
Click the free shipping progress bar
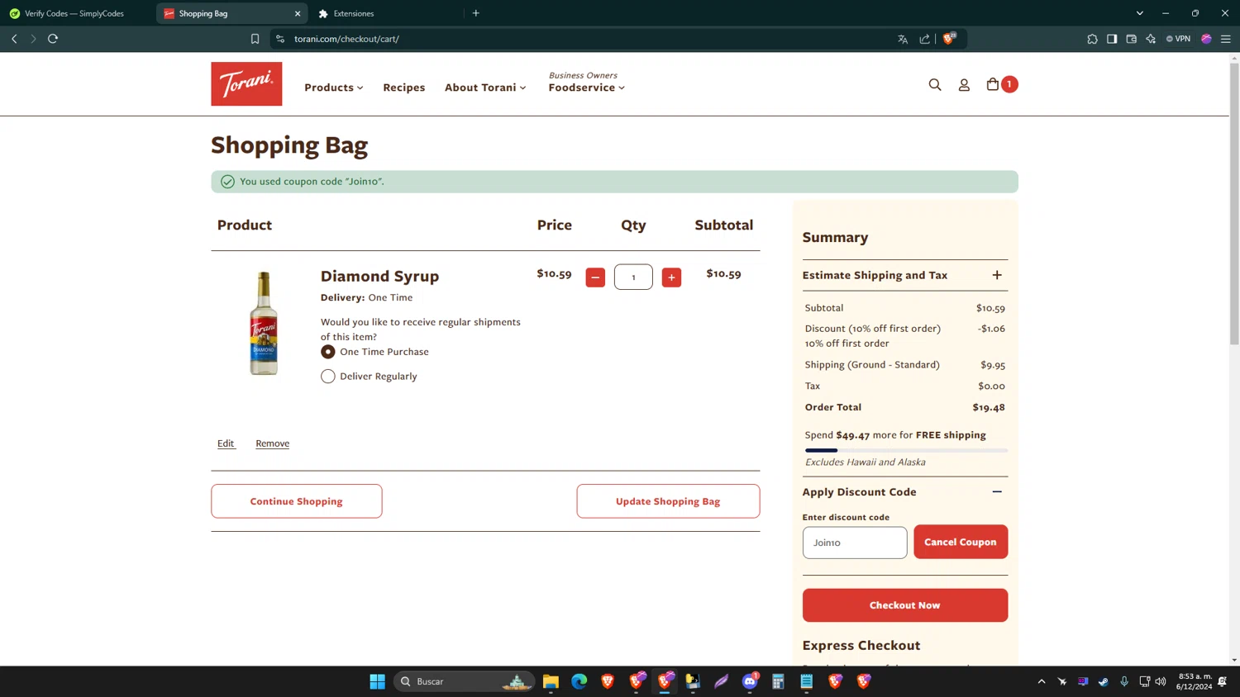pos(905,450)
